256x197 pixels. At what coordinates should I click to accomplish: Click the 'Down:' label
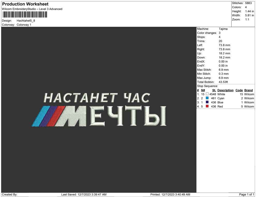(201, 57)
